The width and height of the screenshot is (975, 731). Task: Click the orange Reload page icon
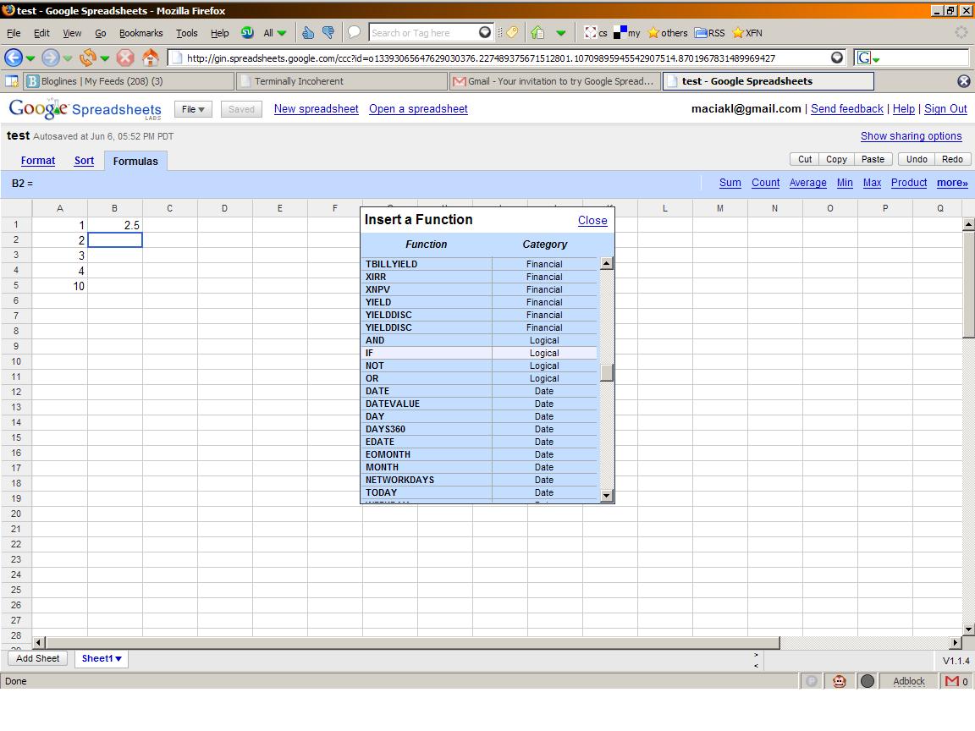[x=88, y=58]
